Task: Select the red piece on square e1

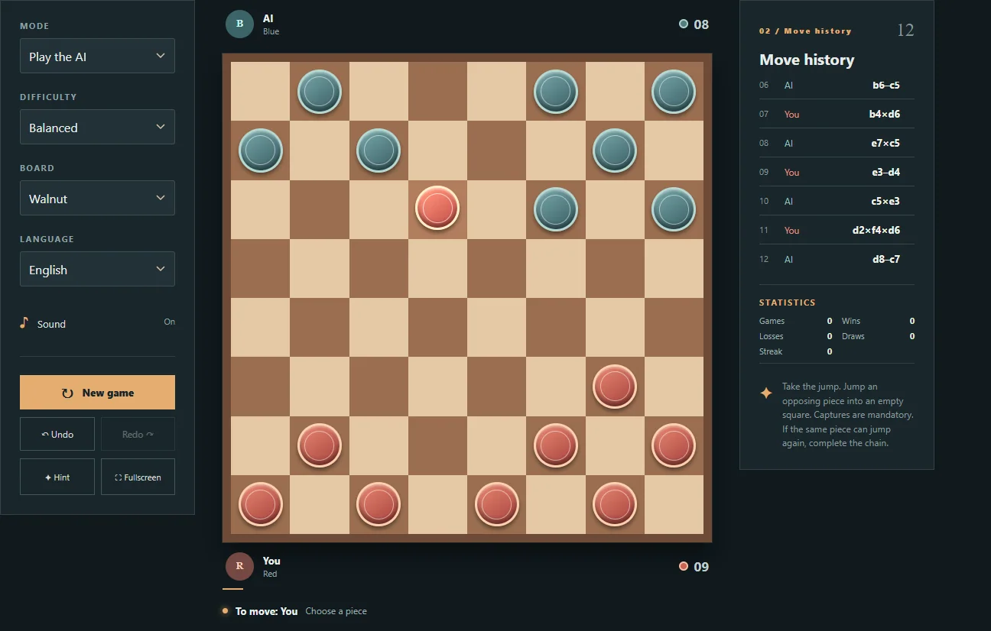Action: (497, 505)
